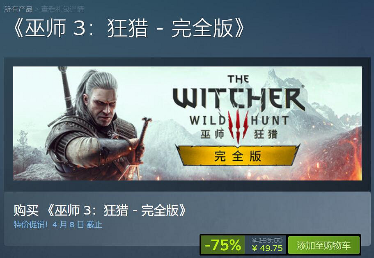
Task: Add The Witcher 3 bundle to cart
Action: 324,245
